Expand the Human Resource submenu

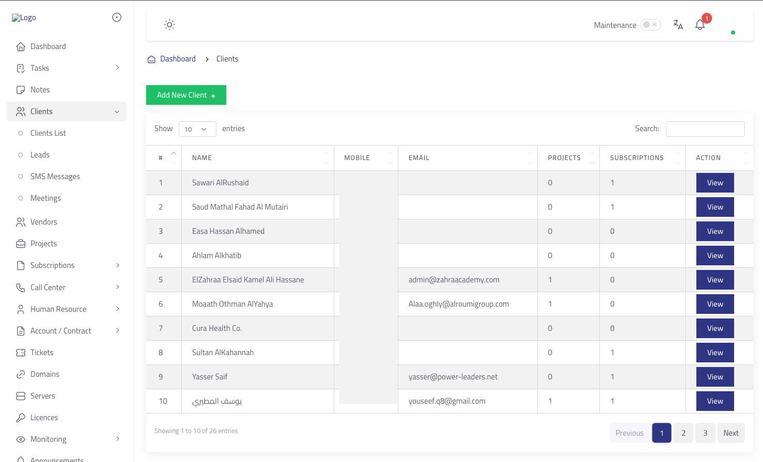(x=118, y=309)
